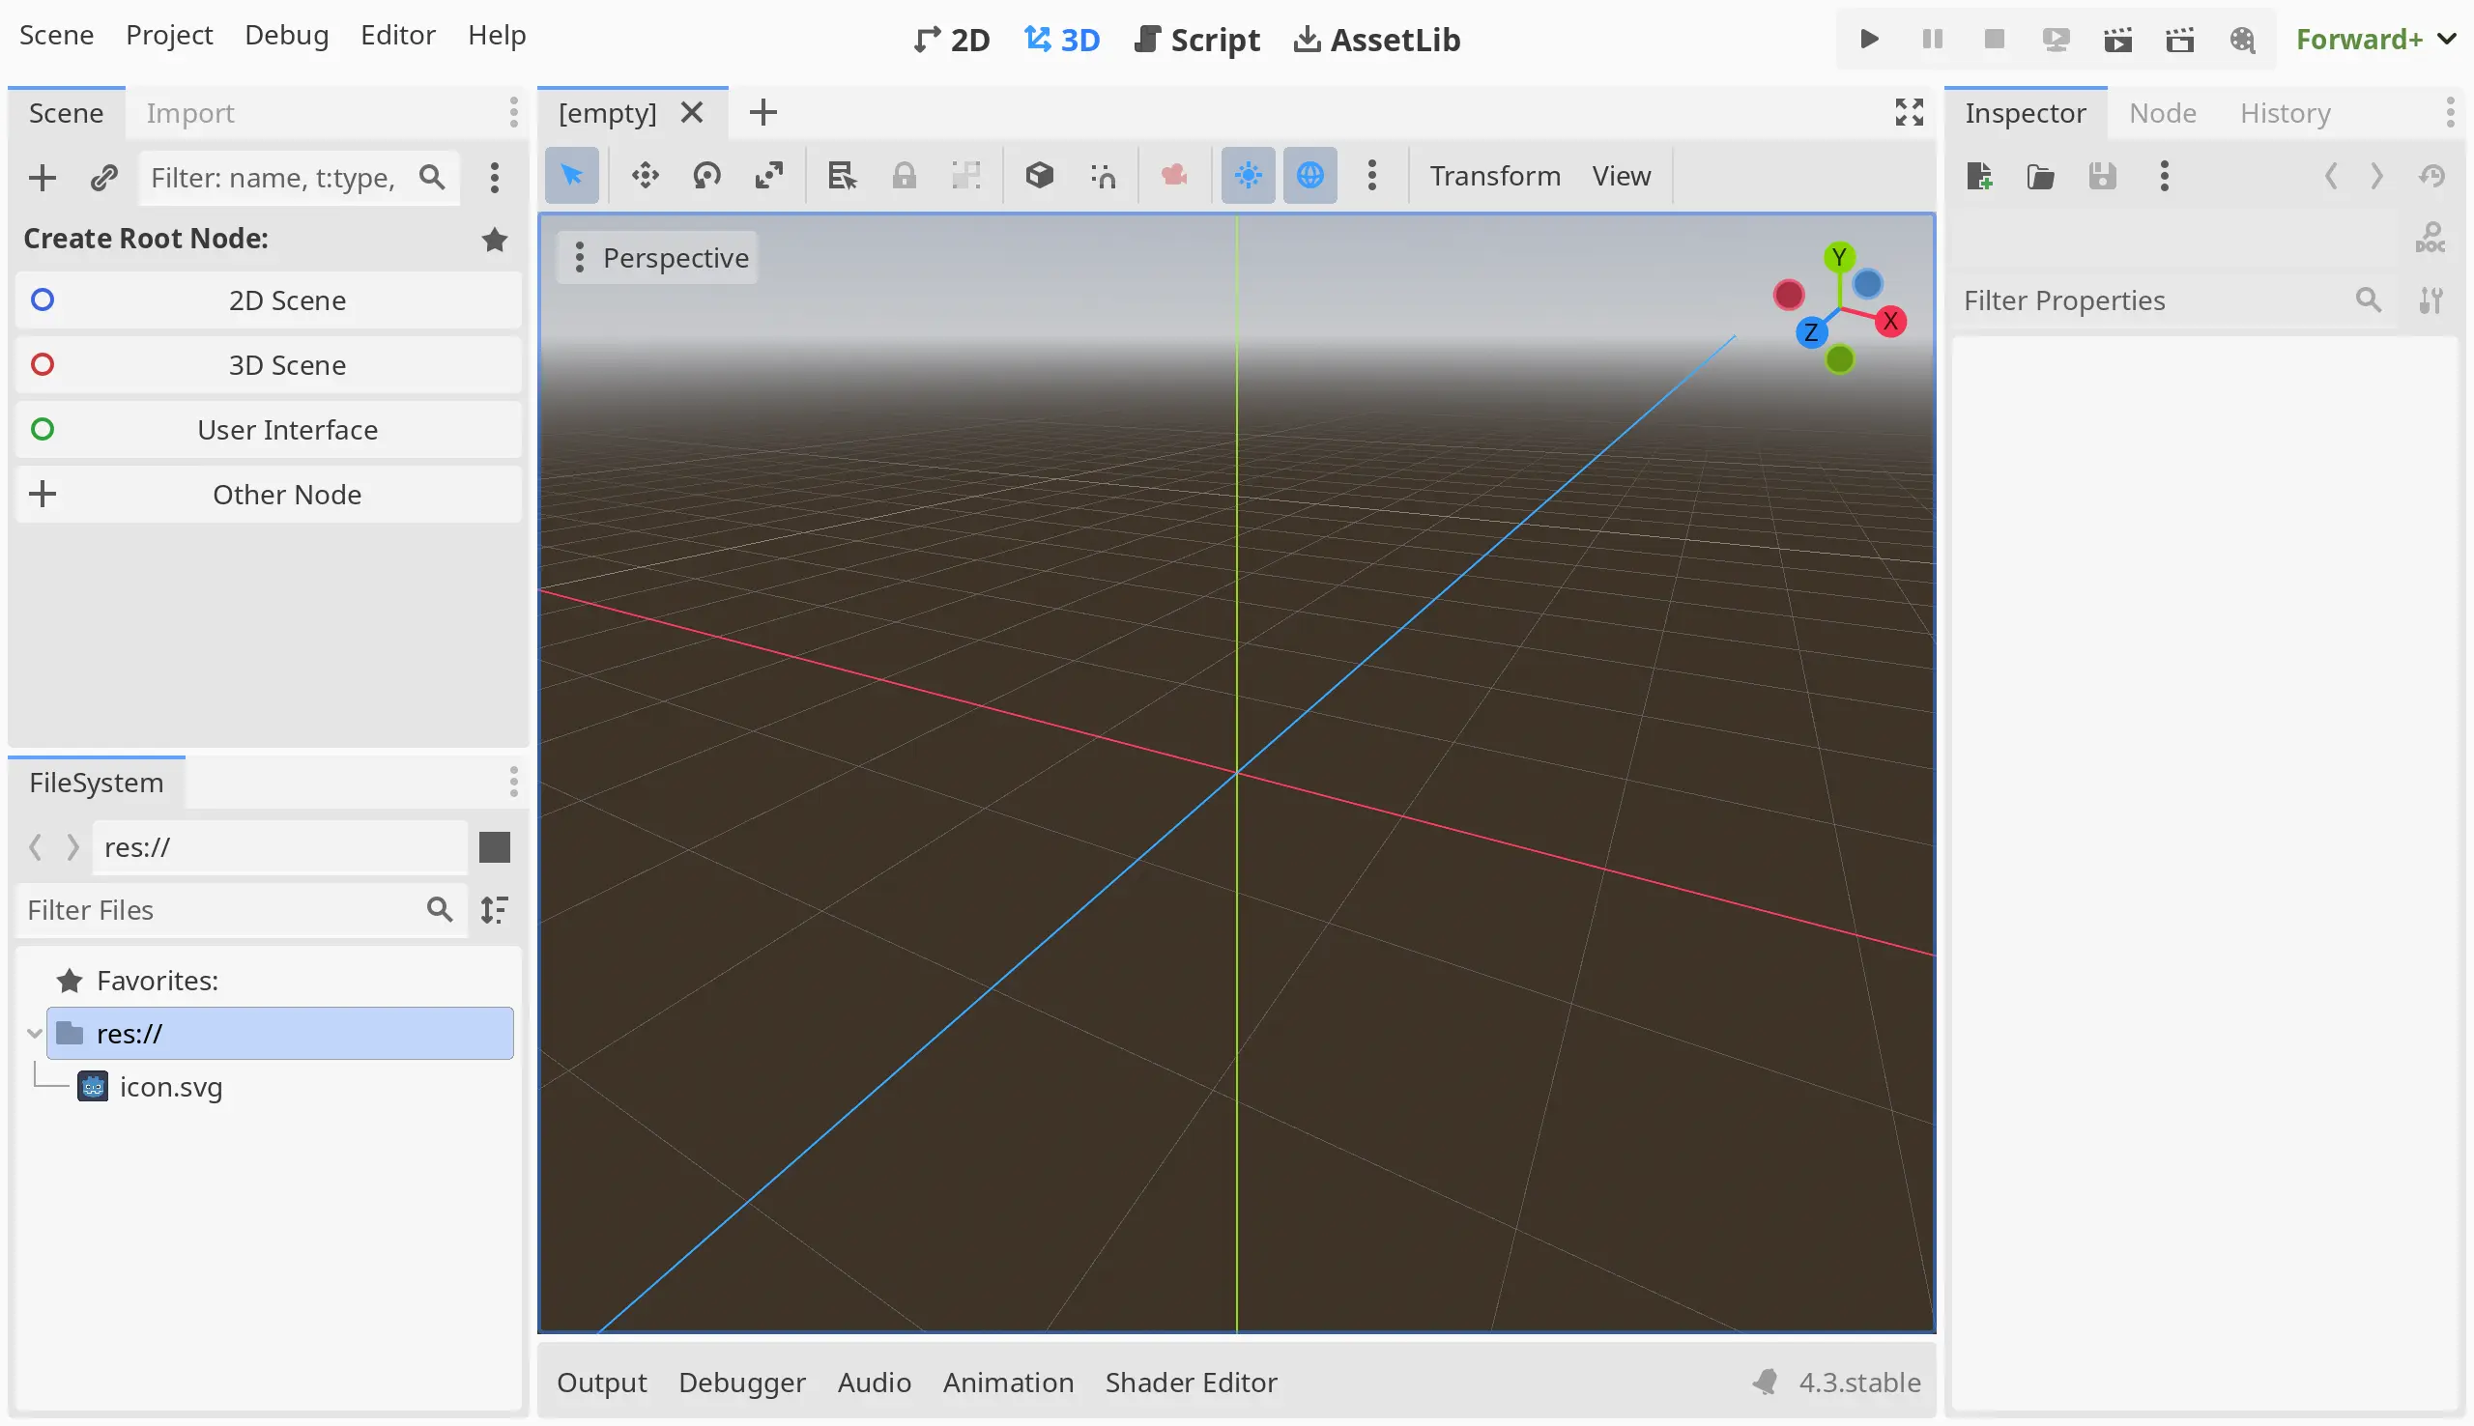This screenshot has width=2474, height=1426.
Task: Switch to the Node dock tab
Action: click(x=2163, y=114)
